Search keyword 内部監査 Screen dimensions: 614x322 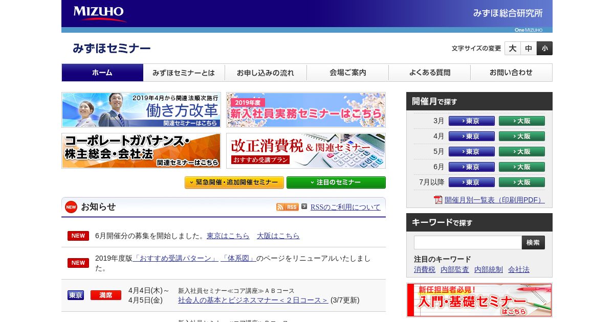tap(455, 269)
